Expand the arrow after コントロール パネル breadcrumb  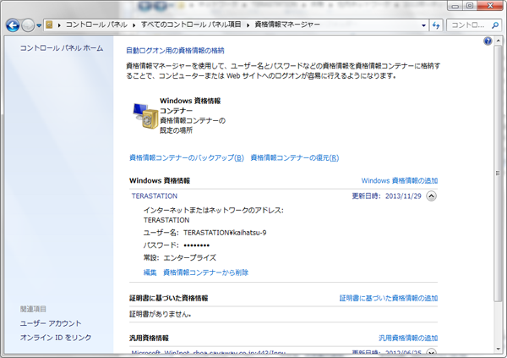pyautogui.click(x=134, y=25)
